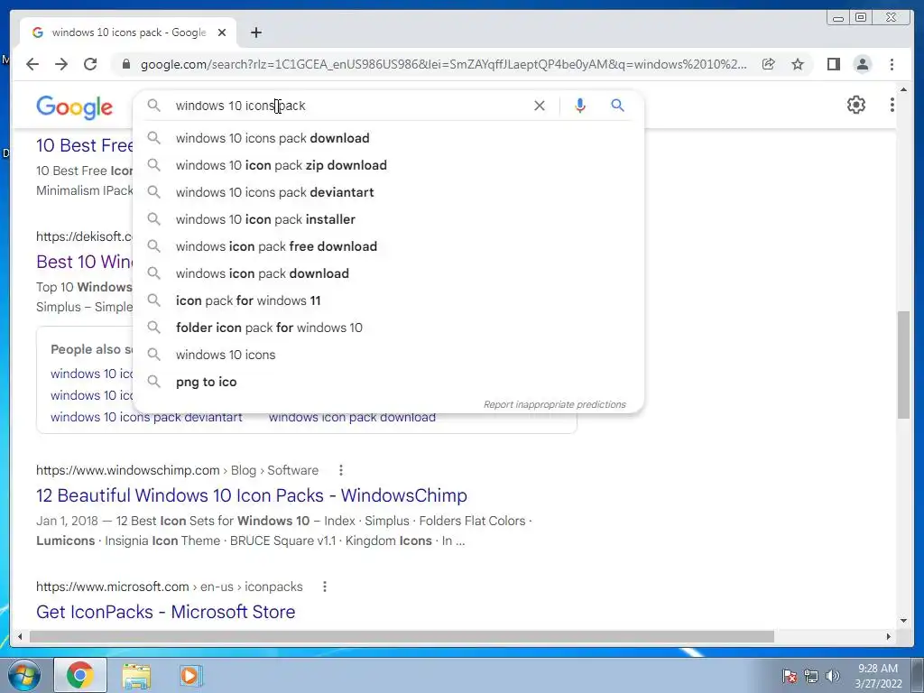Click the horizontal scroll left arrow
This screenshot has width=924, height=693.
tap(20, 636)
